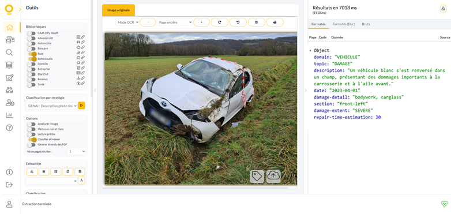This screenshot has width=451, height=214.
Task: Open the database icon in sidebar
Action: pyautogui.click(x=9, y=65)
